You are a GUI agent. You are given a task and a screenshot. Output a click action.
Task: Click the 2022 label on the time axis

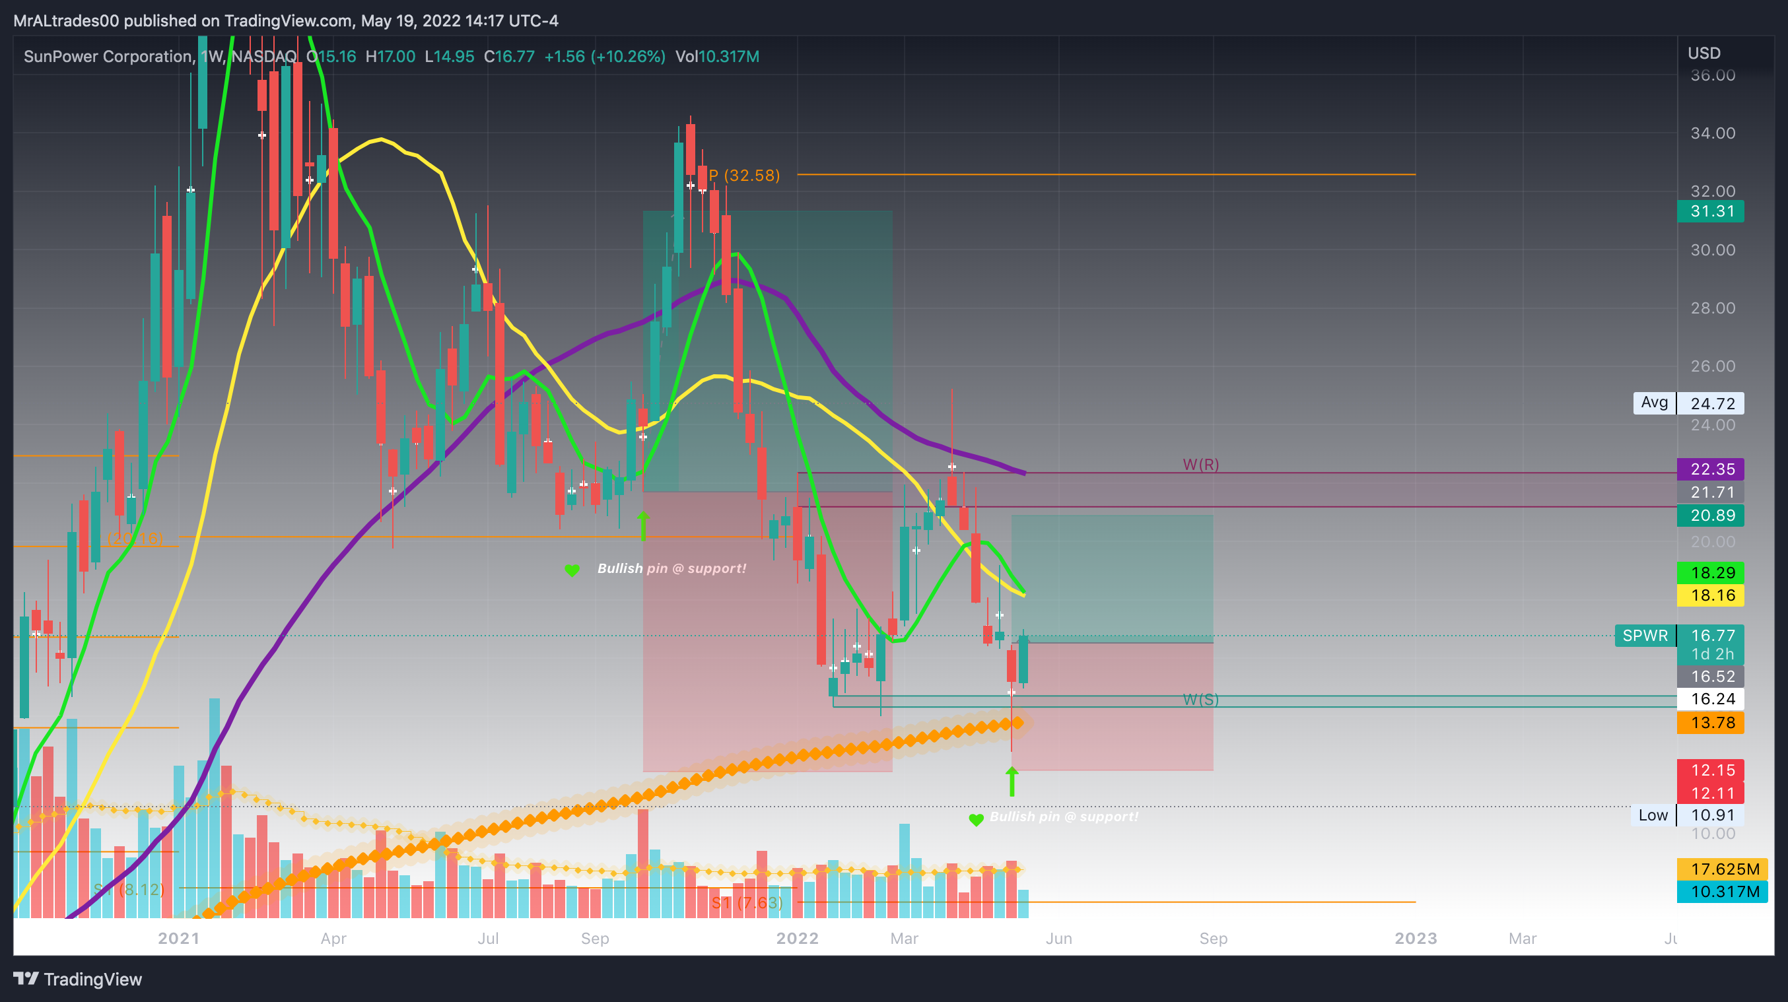coord(797,938)
